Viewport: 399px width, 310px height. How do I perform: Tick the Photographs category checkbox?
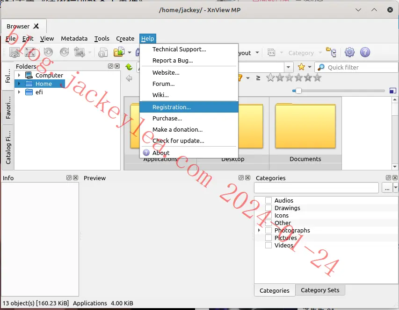point(268,230)
